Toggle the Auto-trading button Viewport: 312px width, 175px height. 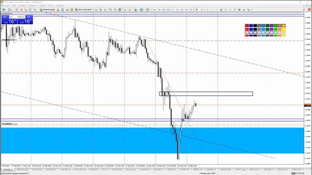[83, 10]
